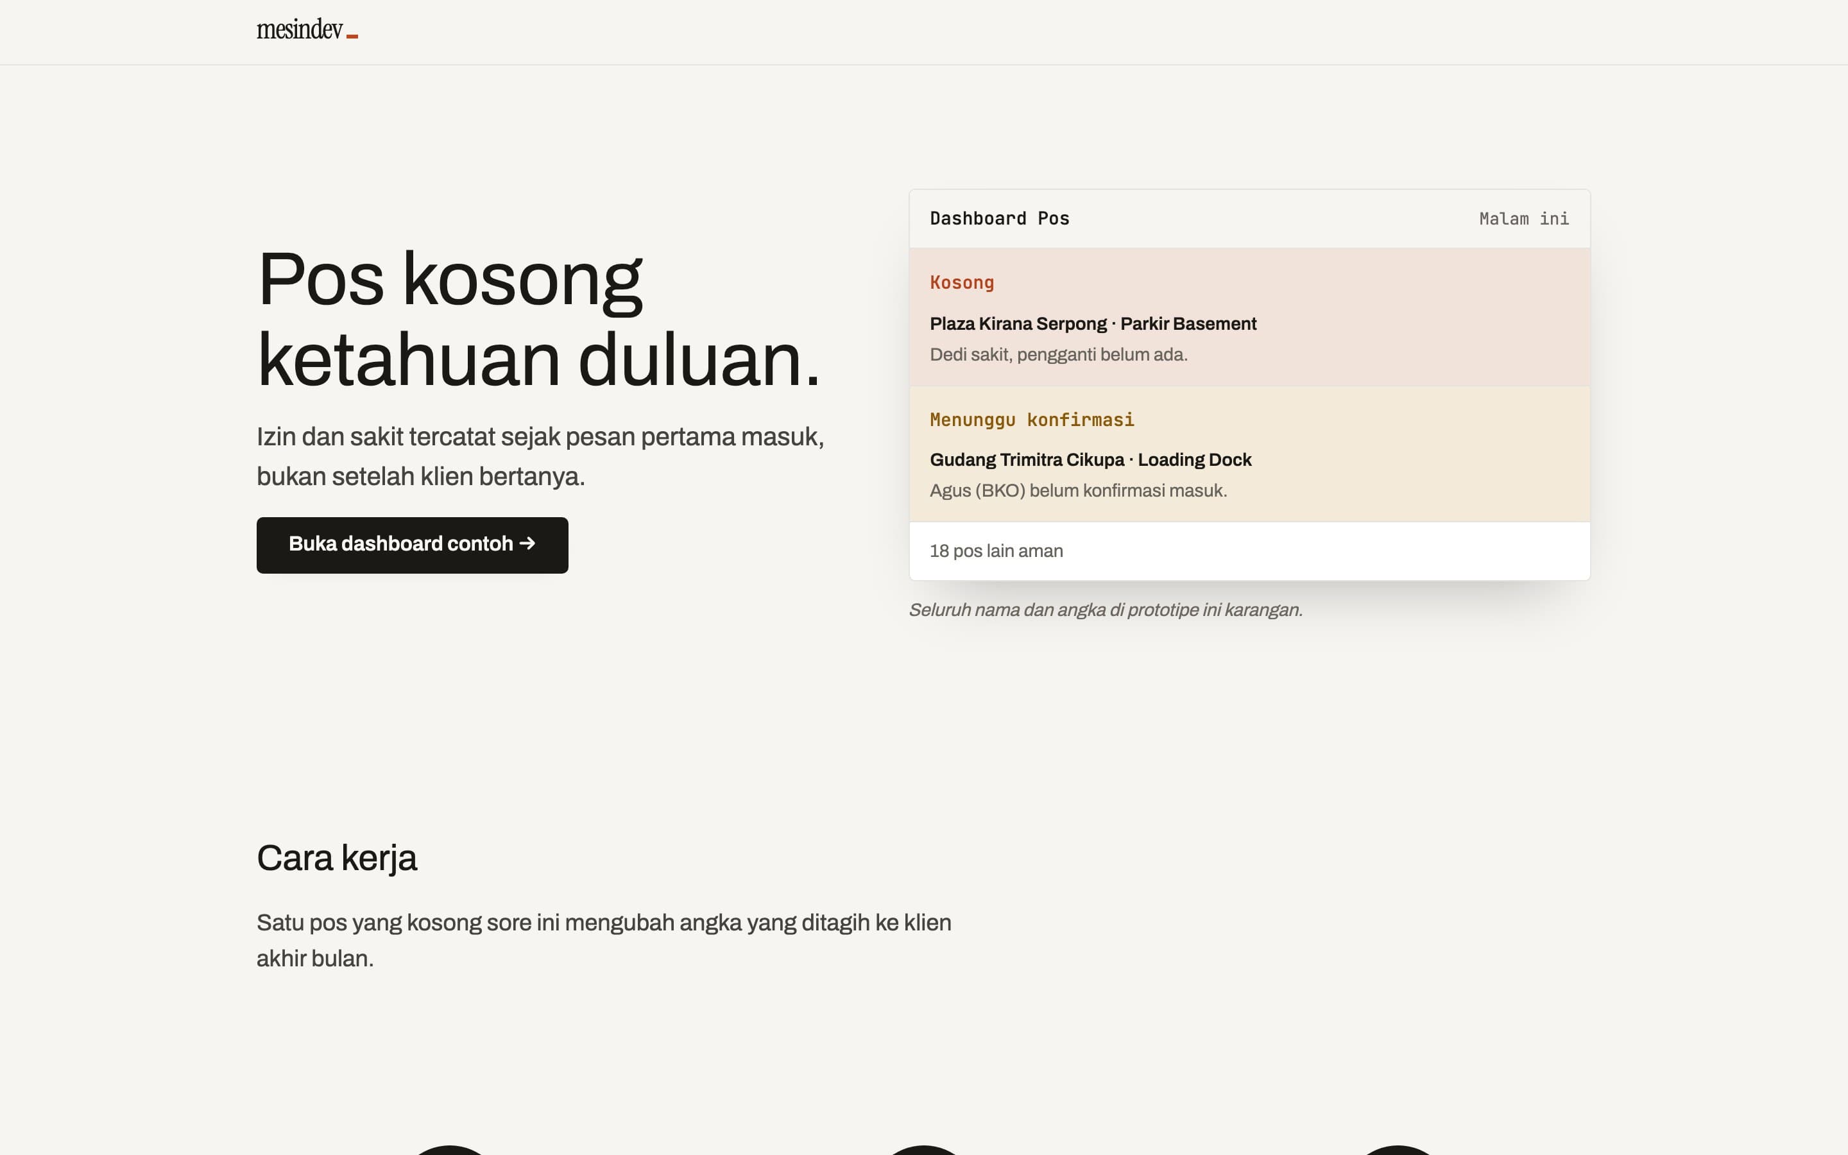Viewport: 1848px width, 1155px height.
Task: Click "Dedi sakit, pengganti belum ada." note
Action: (1058, 354)
